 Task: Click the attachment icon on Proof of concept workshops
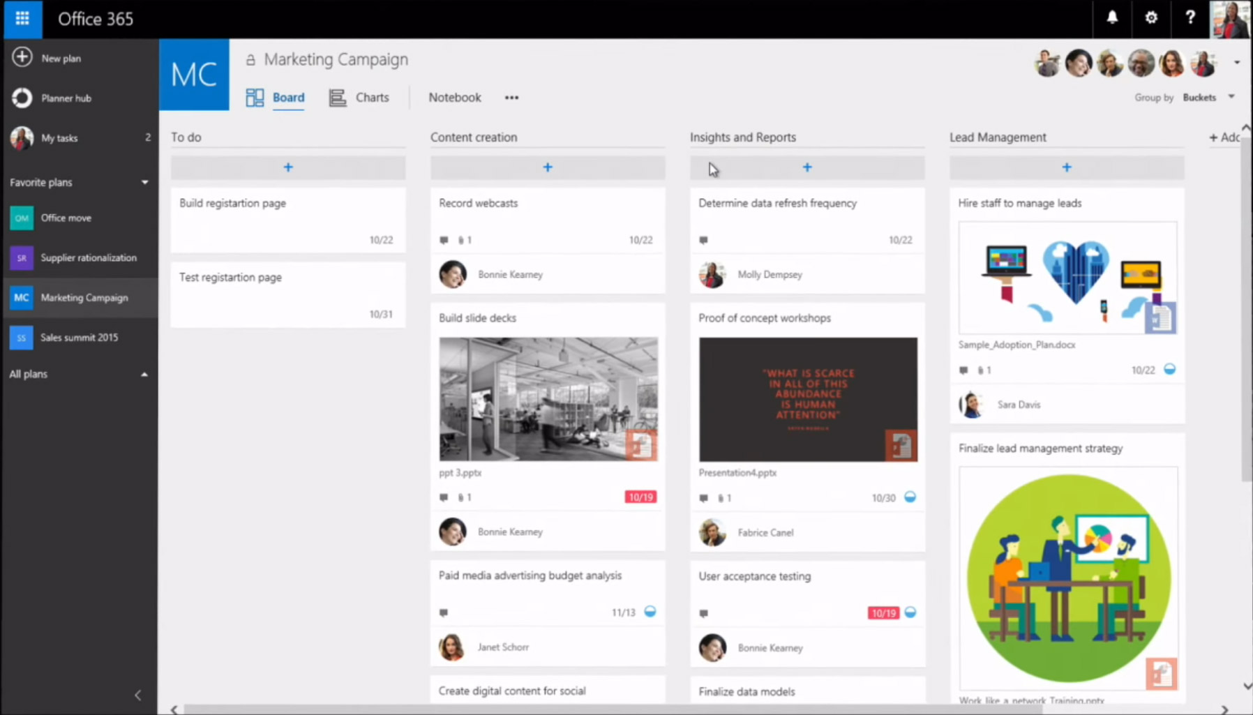(721, 498)
